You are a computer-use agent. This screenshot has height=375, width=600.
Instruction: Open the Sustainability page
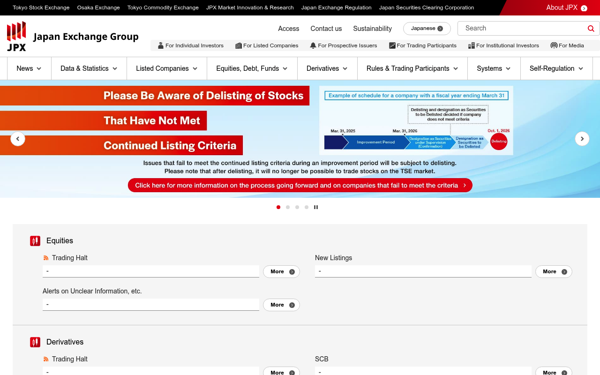coord(373,29)
